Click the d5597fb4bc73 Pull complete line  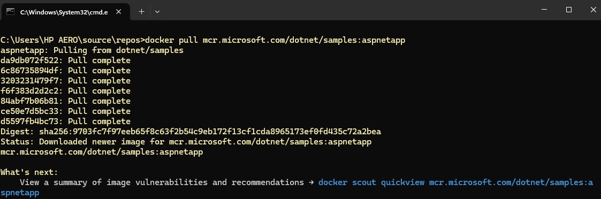[x=65, y=121]
